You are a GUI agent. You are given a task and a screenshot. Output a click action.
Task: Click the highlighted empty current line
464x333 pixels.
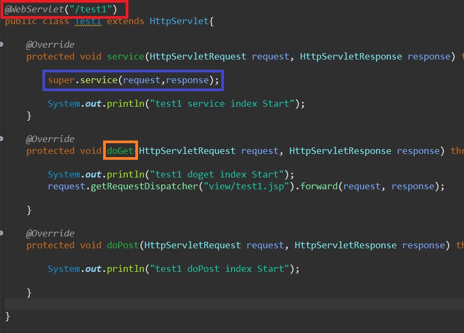234,304
